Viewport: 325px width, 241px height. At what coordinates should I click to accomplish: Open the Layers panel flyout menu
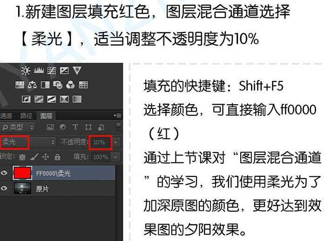[117, 115]
